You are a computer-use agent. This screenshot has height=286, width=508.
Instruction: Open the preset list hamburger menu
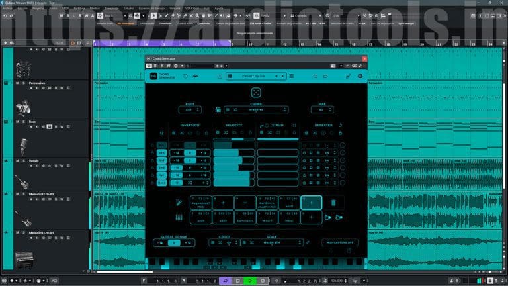[x=292, y=76]
